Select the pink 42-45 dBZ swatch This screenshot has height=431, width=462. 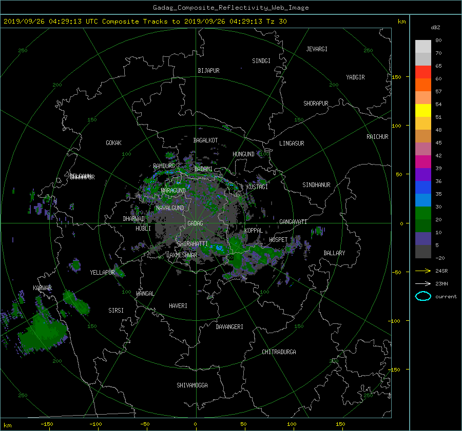[x=423, y=149]
